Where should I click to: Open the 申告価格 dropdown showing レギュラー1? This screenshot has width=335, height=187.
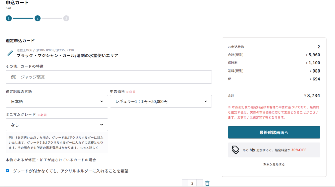(x=161, y=101)
